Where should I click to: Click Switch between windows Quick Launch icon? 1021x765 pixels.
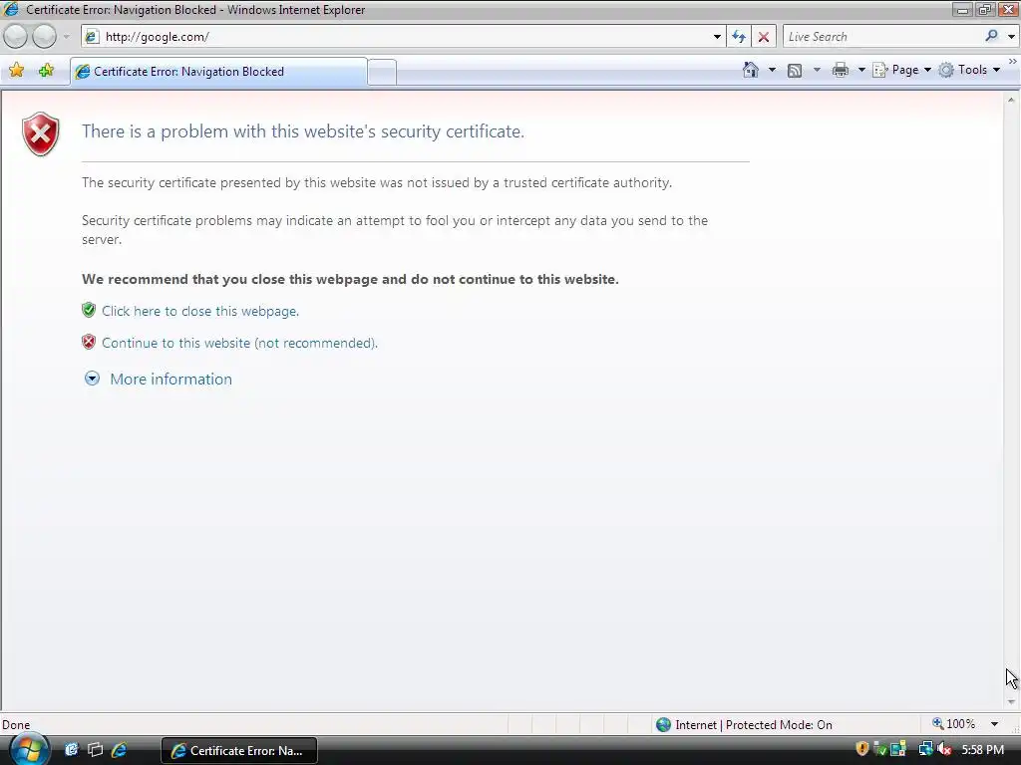(95, 749)
